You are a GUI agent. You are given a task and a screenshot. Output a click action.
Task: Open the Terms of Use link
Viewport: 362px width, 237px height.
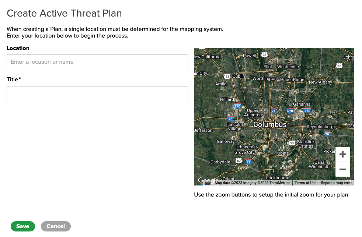(x=306, y=183)
